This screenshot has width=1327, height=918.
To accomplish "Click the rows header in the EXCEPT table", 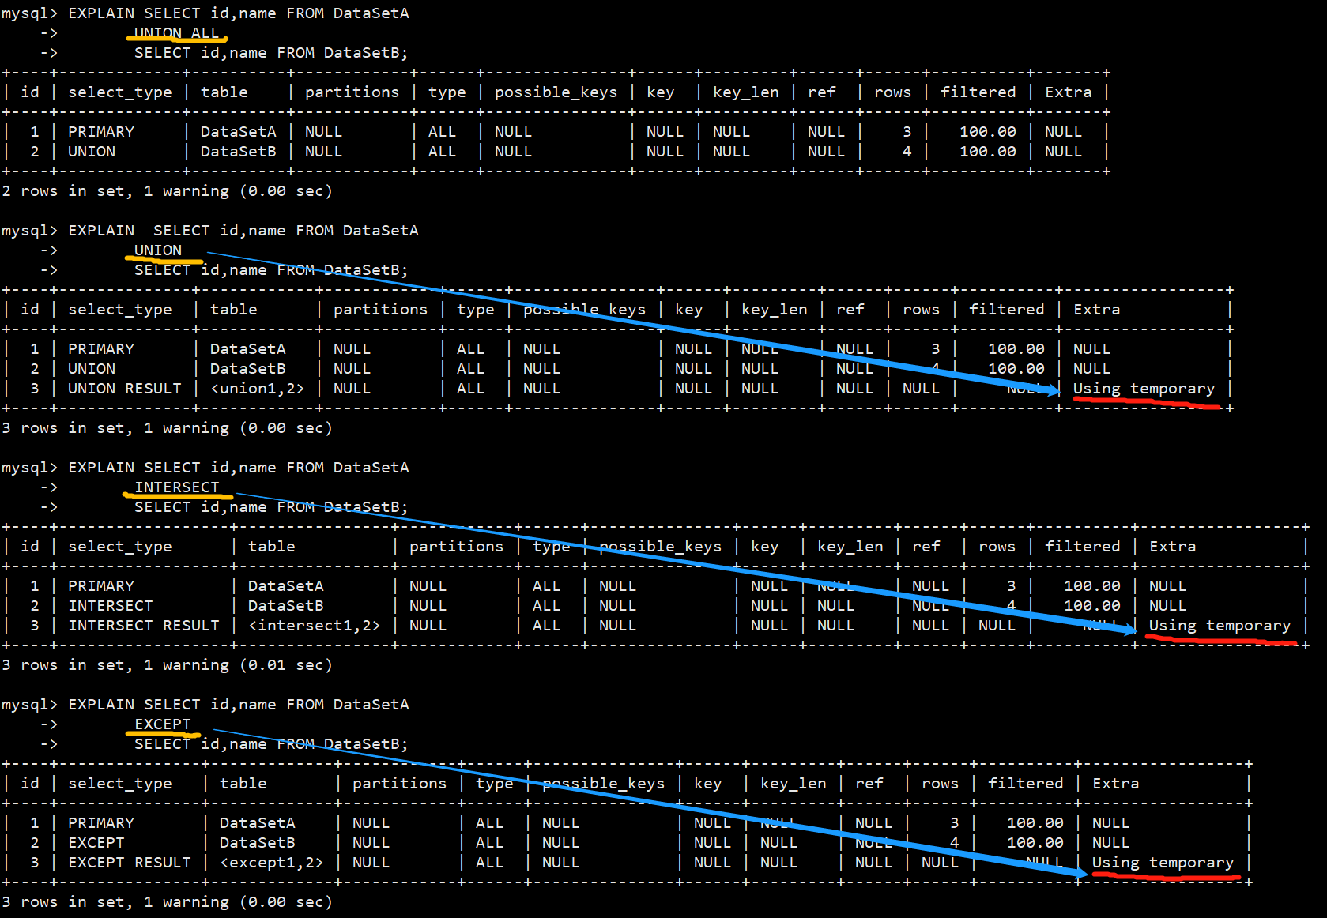I will (940, 784).
